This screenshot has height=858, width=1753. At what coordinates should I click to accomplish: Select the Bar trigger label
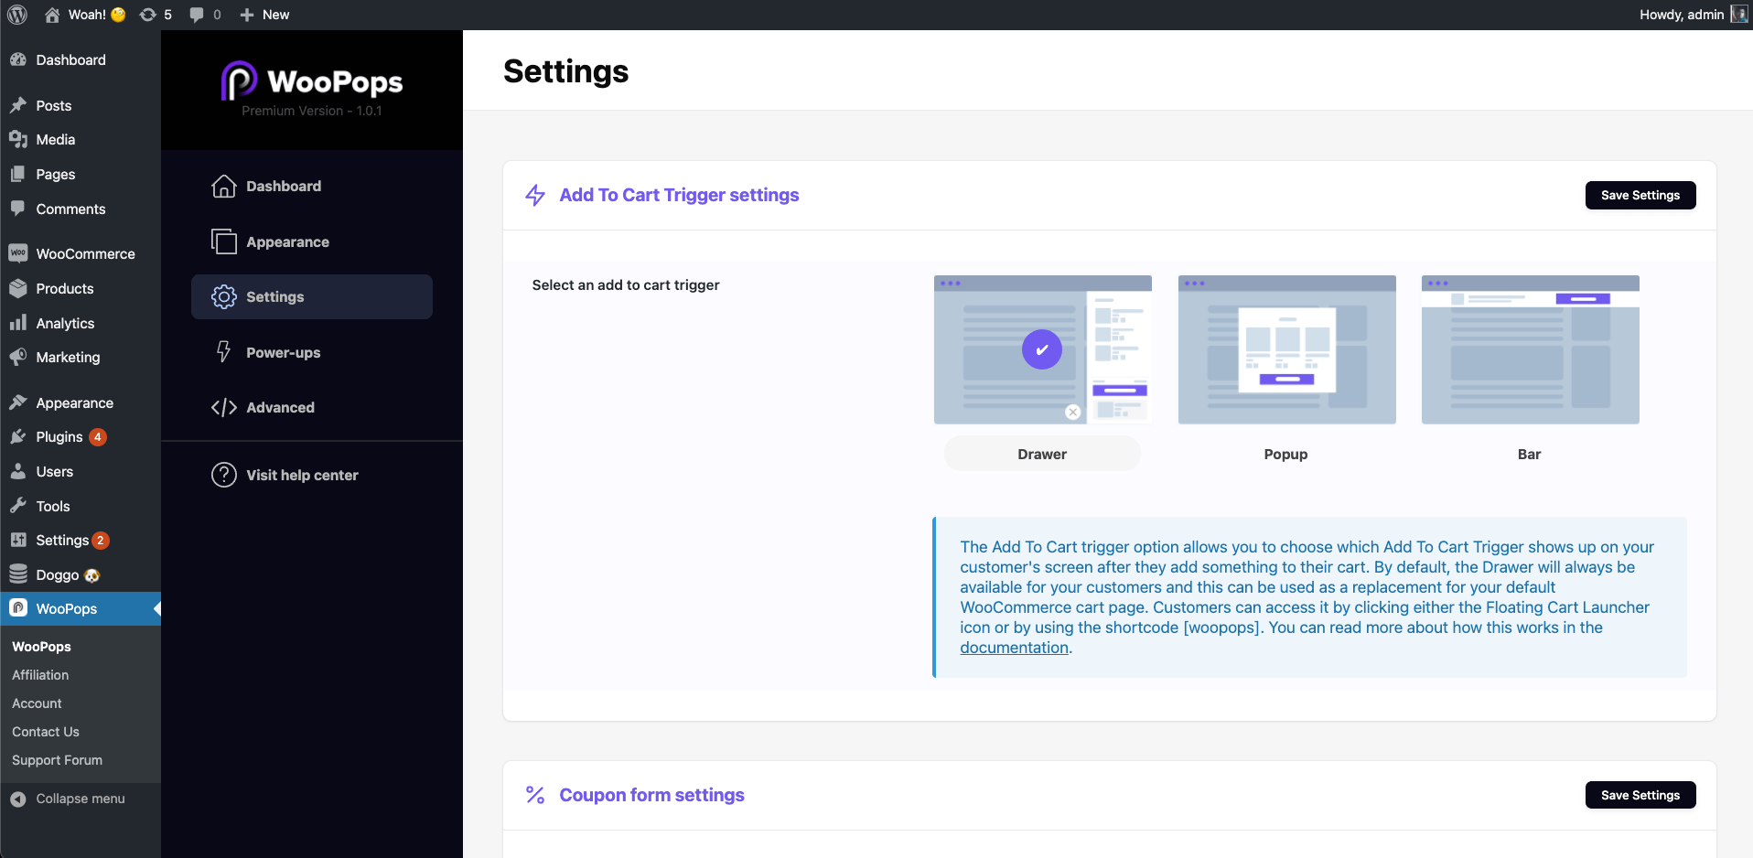(x=1529, y=454)
